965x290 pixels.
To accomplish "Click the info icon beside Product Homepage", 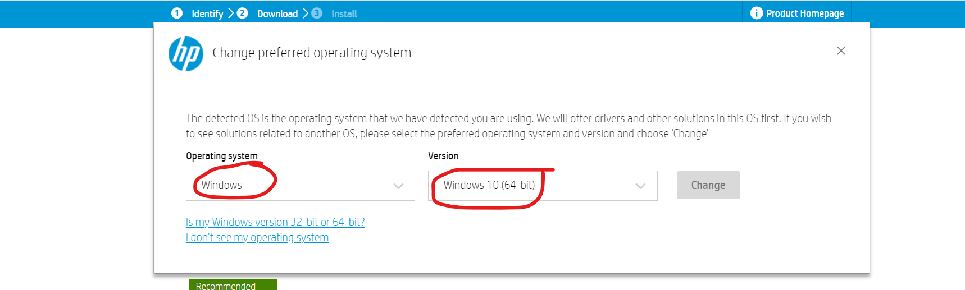I will click(x=756, y=13).
